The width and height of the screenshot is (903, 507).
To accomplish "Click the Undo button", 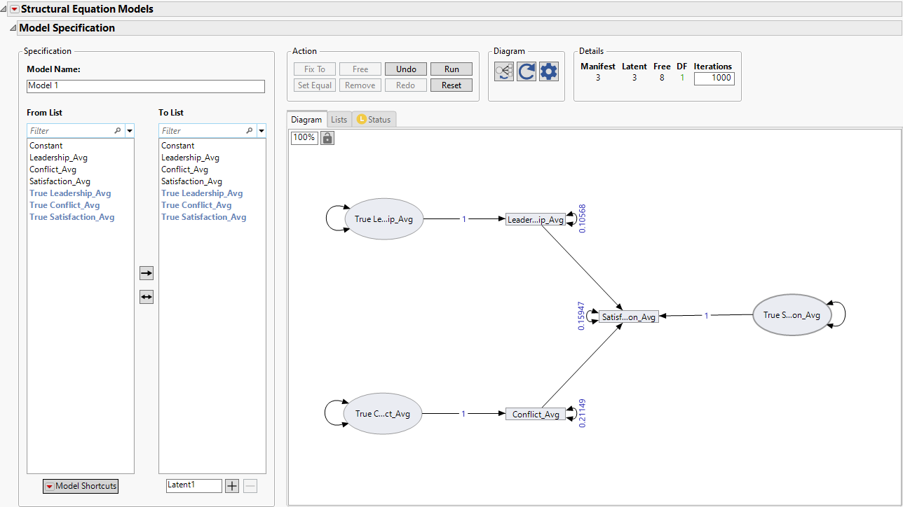I will click(x=406, y=69).
